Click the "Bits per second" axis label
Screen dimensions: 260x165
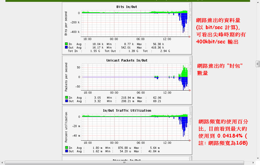click(x=66, y=23)
